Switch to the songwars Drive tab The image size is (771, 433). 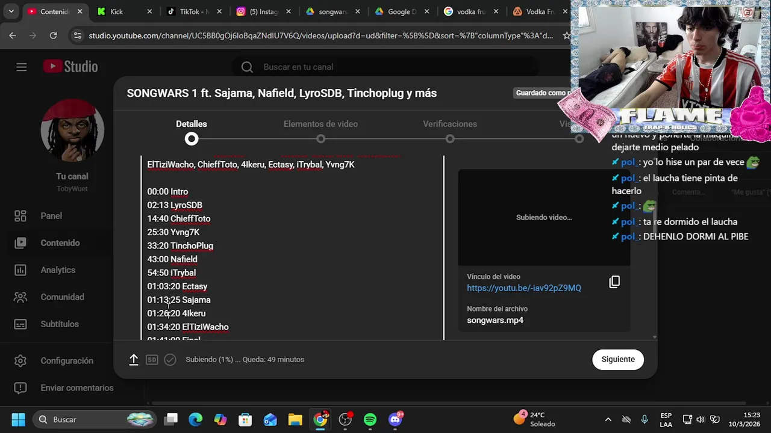click(333, 11)
